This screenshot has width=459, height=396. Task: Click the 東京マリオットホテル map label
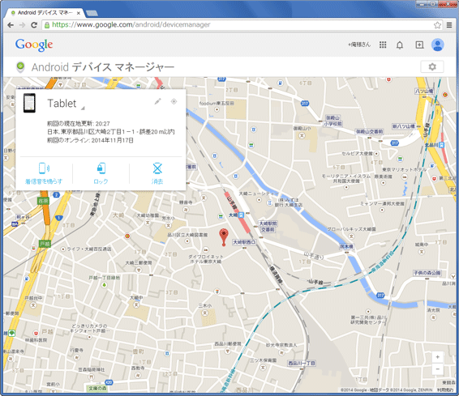(404, 169)
